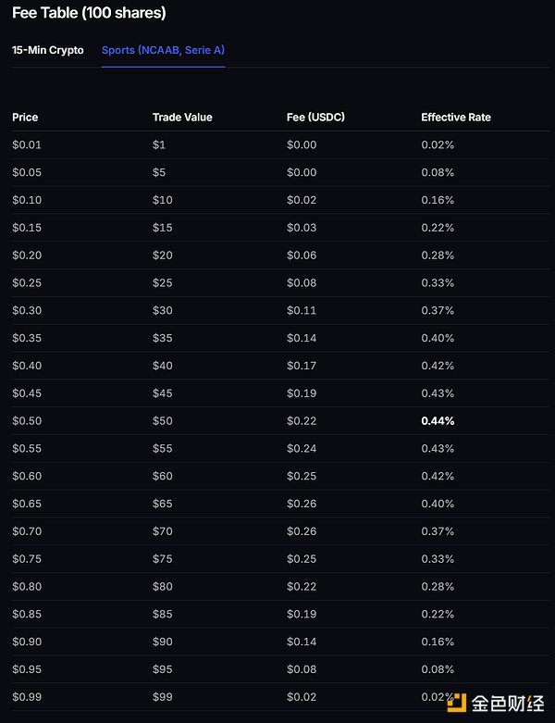Select the $0.01 price cell
The image size is (555, 723).
[27, 145]
